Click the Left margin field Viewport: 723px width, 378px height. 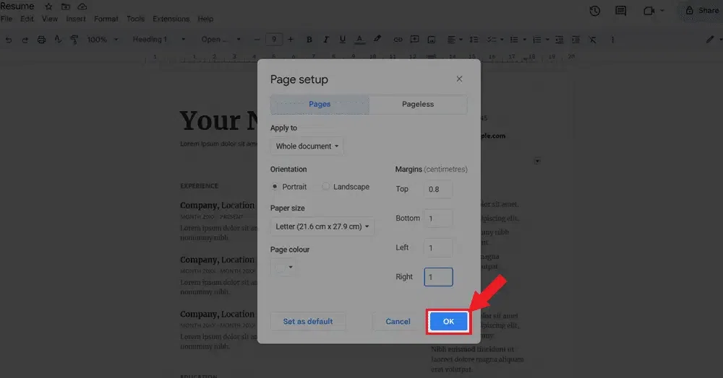point(438,248)
